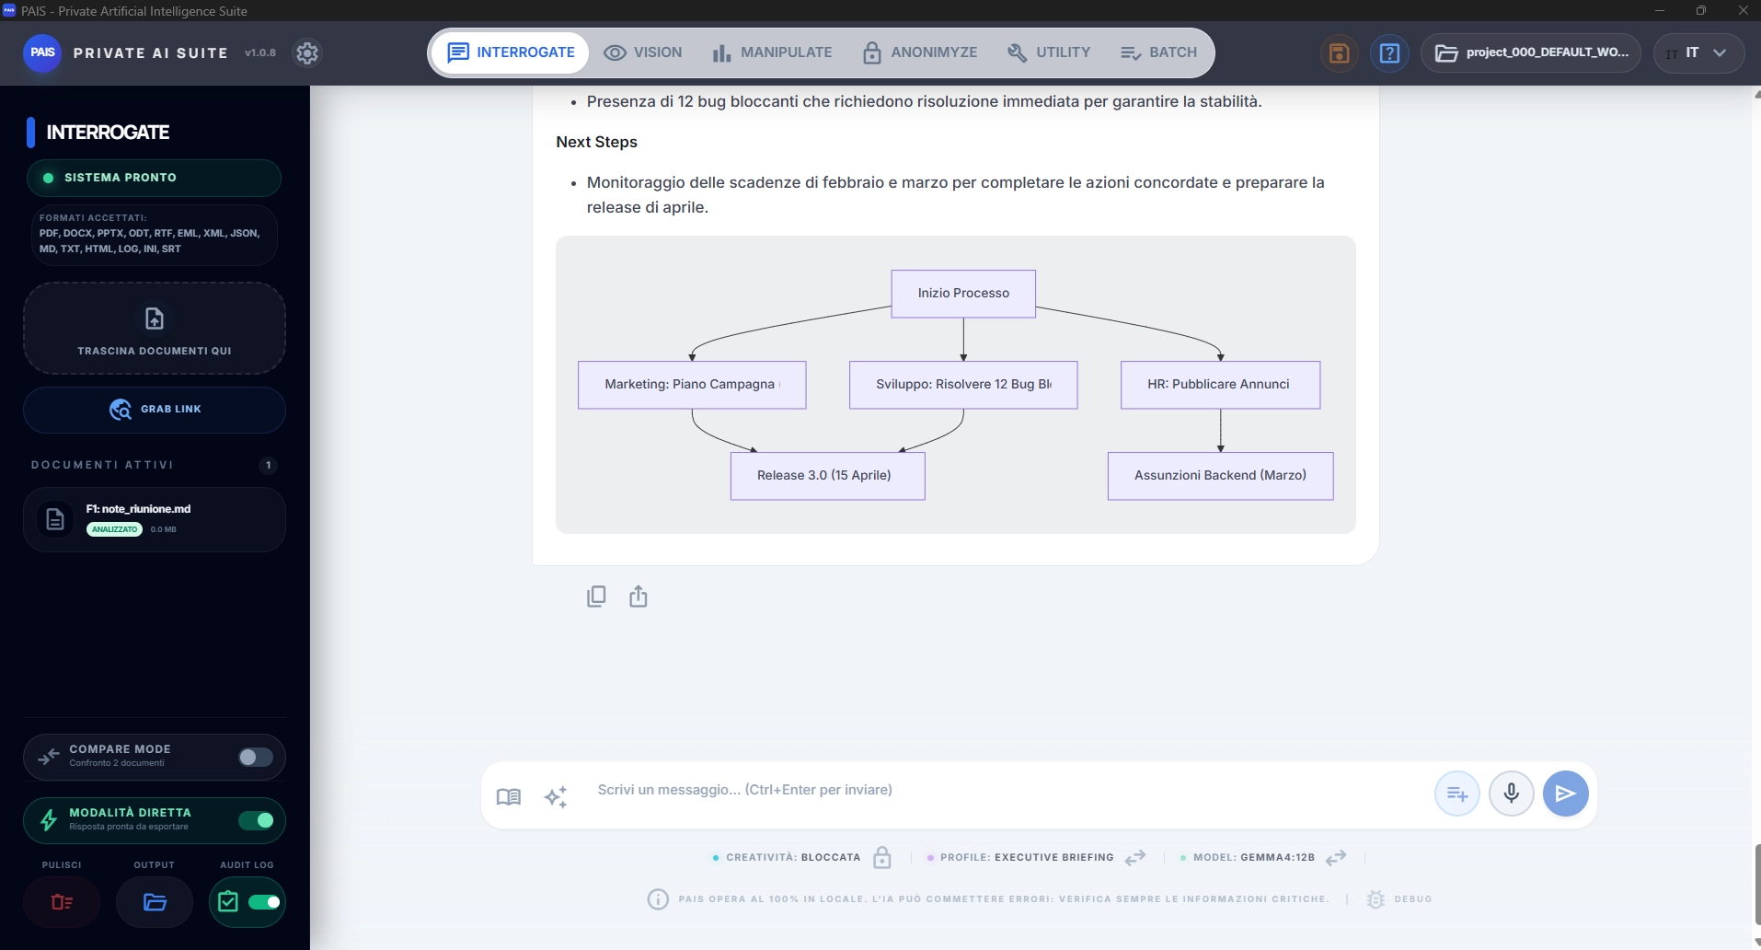The width and height of the screenshot is (1761, 950).
Task: Click the GRAB LINK button
Action: click(155, 410)
